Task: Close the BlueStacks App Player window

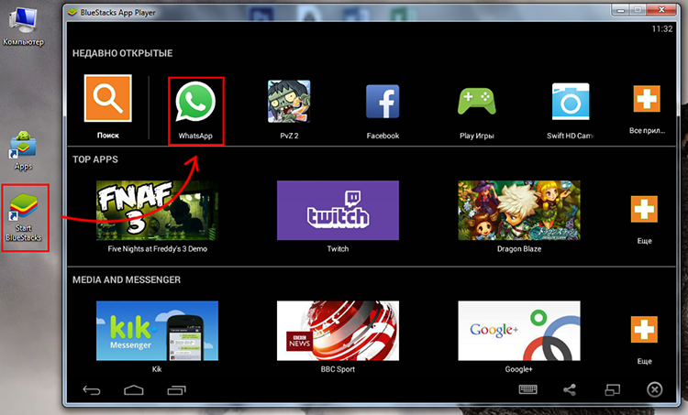Action: [661, 10]
